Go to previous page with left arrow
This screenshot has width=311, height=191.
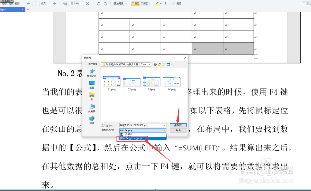(x=28, y=3)
